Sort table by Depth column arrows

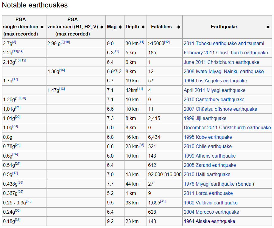click(143, 27)
